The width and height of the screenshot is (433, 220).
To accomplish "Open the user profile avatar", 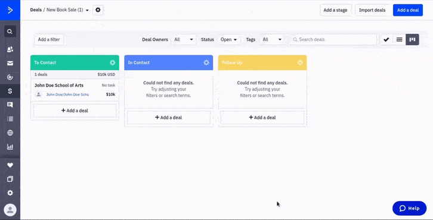I will (10, 210).
